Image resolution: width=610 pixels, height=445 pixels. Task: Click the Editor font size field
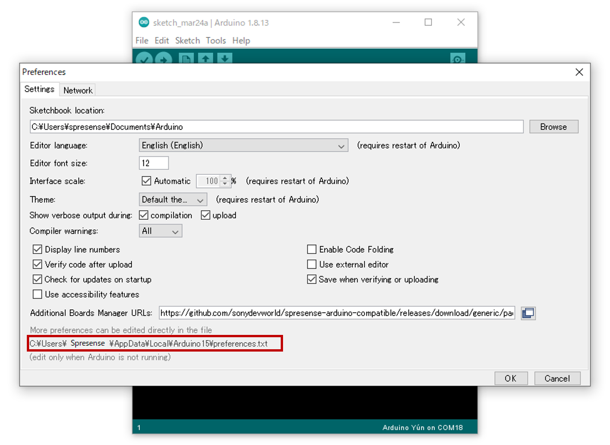154,163
